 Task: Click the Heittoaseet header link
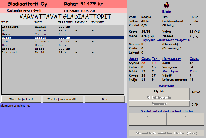click(x=171, y=59)
